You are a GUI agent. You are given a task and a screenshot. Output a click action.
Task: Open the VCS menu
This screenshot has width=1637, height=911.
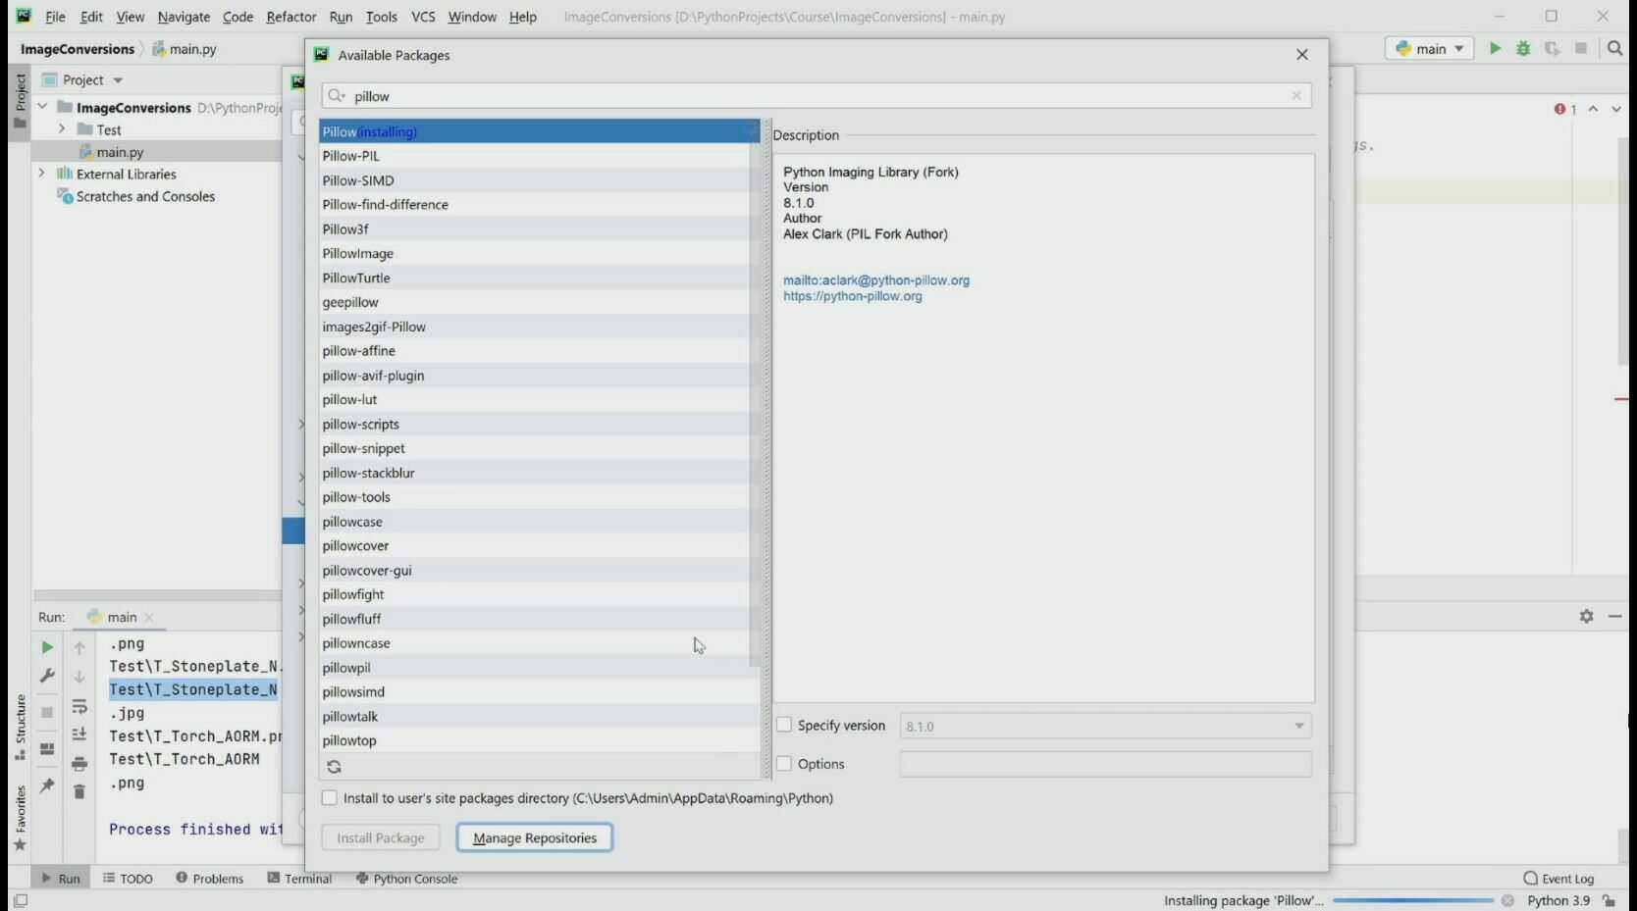coord(423,17)
